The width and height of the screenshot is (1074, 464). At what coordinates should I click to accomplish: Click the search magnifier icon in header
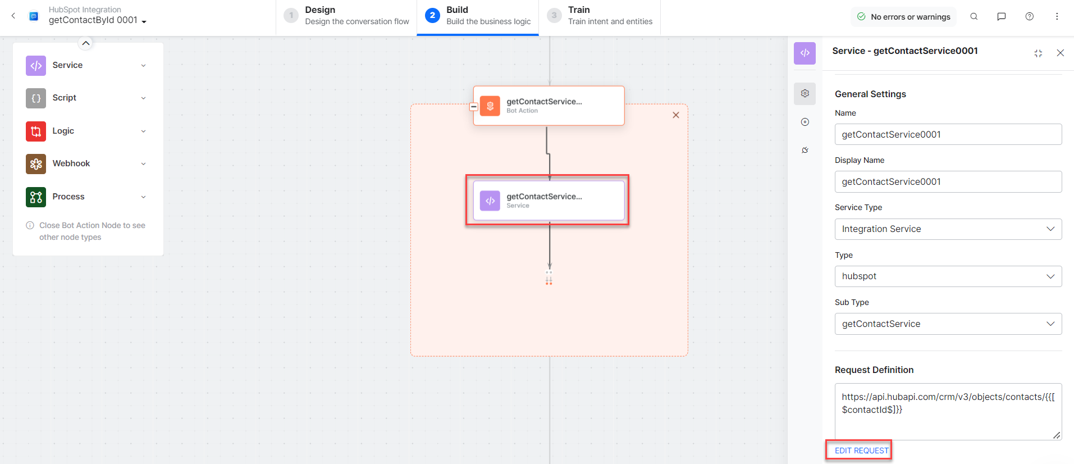pos(974,17)
